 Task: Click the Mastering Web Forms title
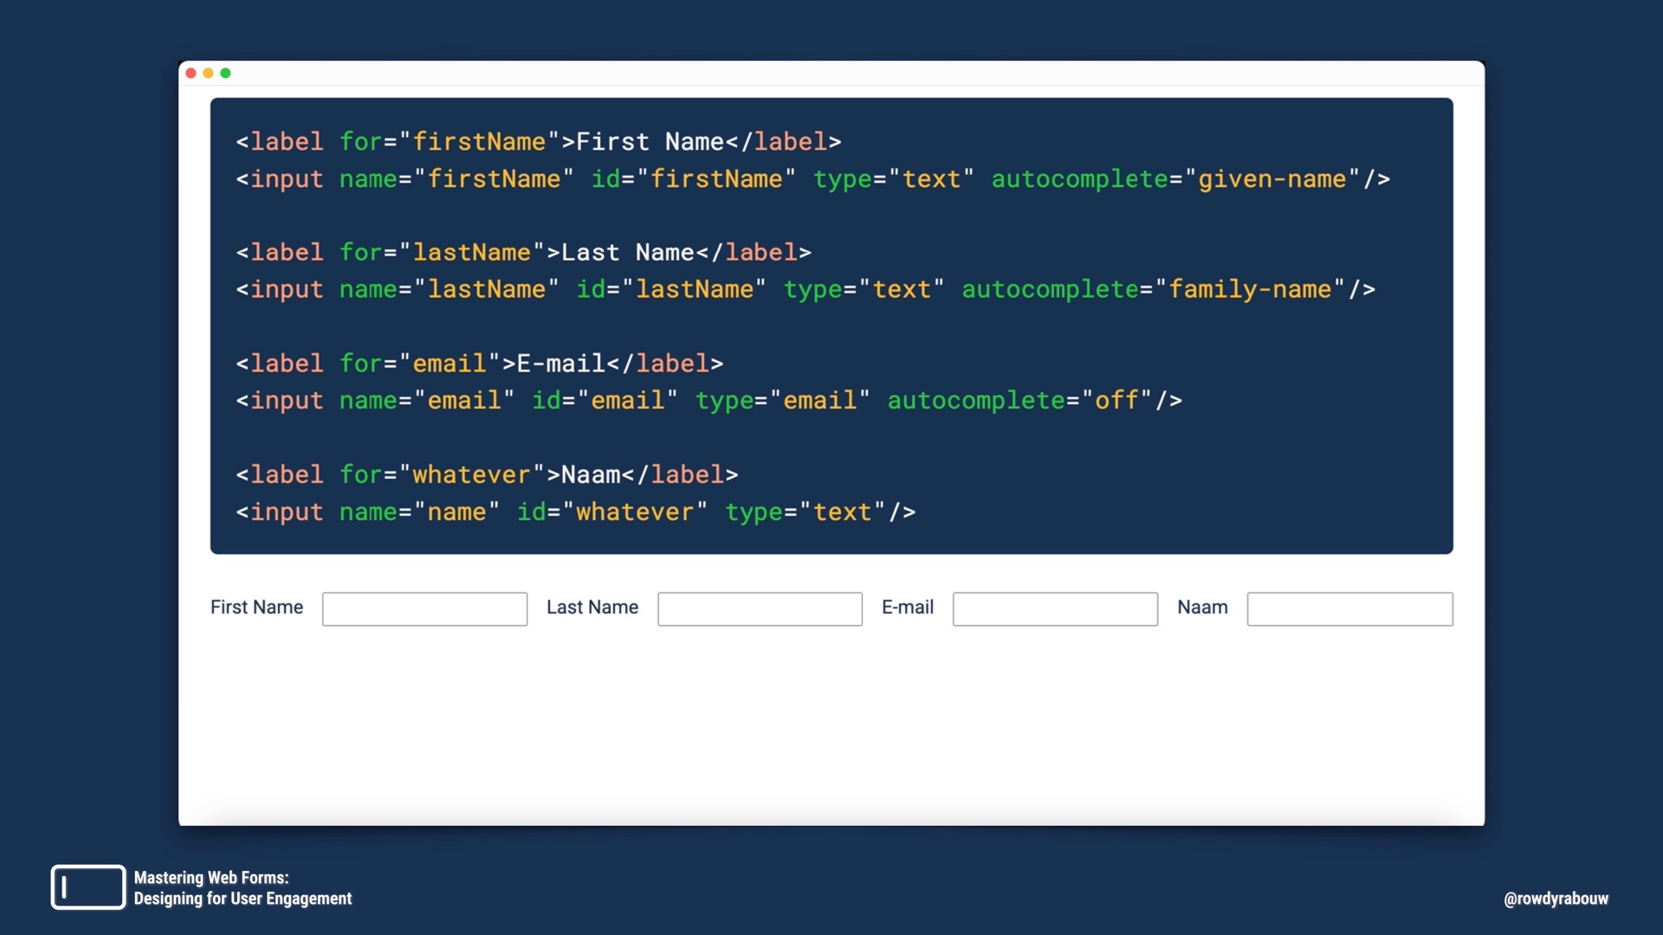211,877
